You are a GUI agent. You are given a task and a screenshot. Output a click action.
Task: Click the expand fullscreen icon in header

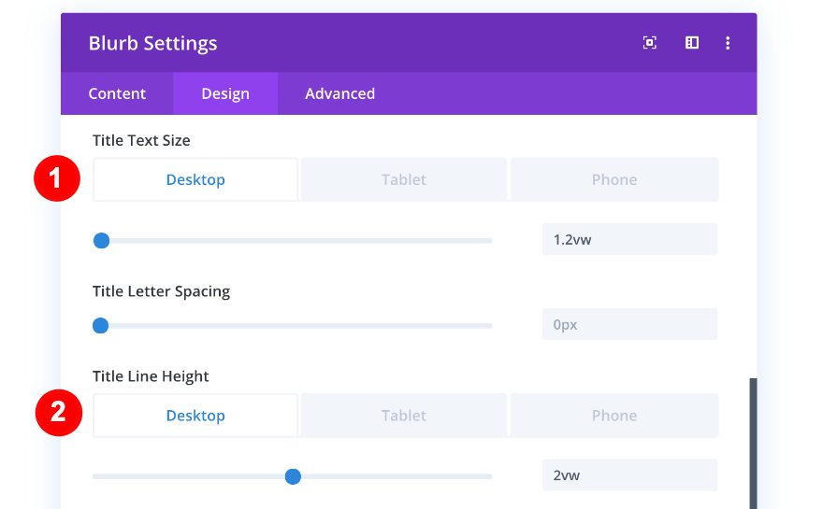650,43
